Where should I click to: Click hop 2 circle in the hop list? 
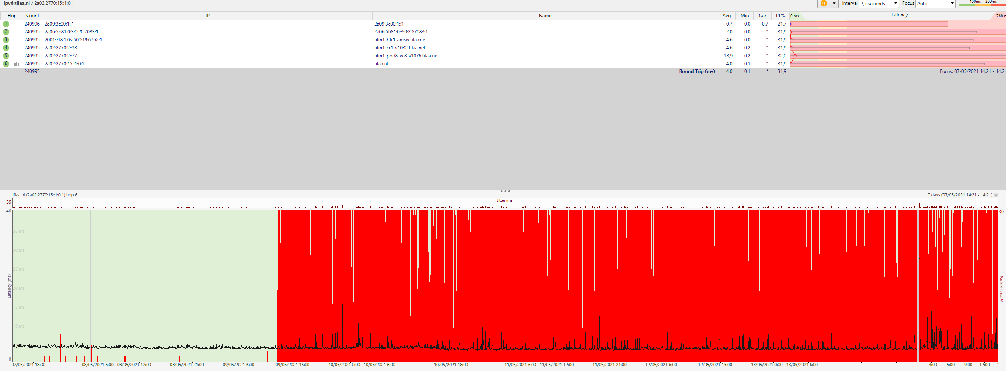(x=6, y=31)
